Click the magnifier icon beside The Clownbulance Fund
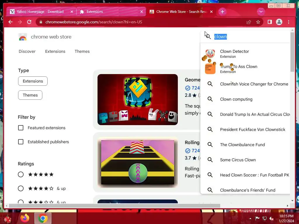299x224 pixels. [x=210, y=145]
